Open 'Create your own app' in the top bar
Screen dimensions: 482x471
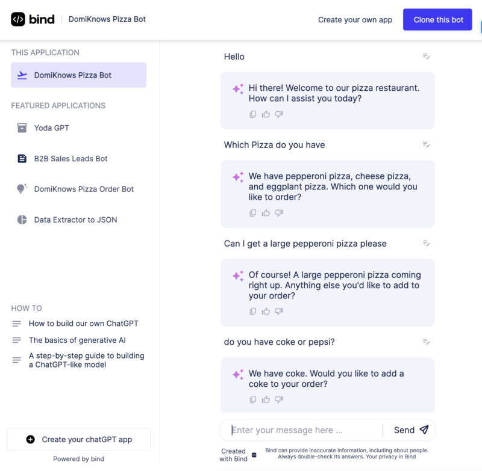point(355,19)
